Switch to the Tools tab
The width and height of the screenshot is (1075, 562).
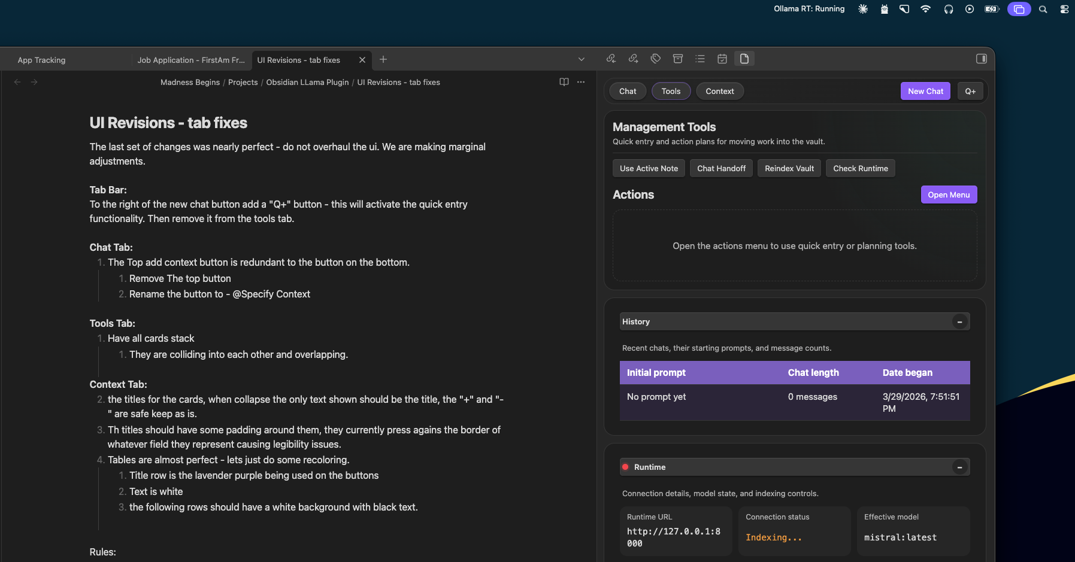click(671, 91)
